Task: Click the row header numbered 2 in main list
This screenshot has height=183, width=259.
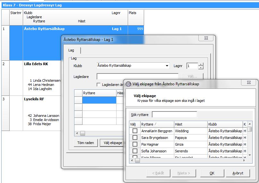Action: click(x=5, y=78)
